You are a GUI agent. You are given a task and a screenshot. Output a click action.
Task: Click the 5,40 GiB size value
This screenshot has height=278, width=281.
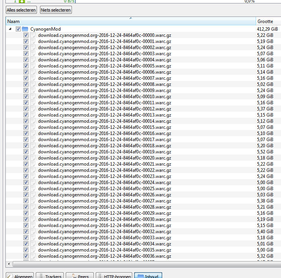pos(265,232)
